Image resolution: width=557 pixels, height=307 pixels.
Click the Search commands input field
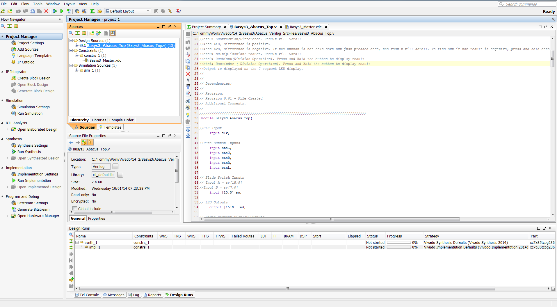527,4
